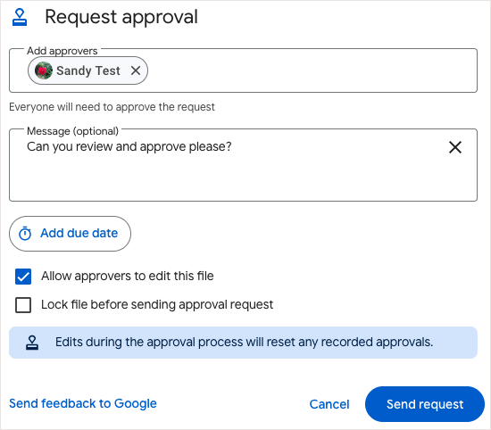Click the 'Allow approvers to edit this file' label
491x430 pixels.
click(128, 276)
